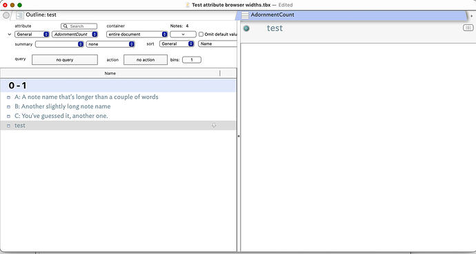Click the teal color badge beside test title

246,28
